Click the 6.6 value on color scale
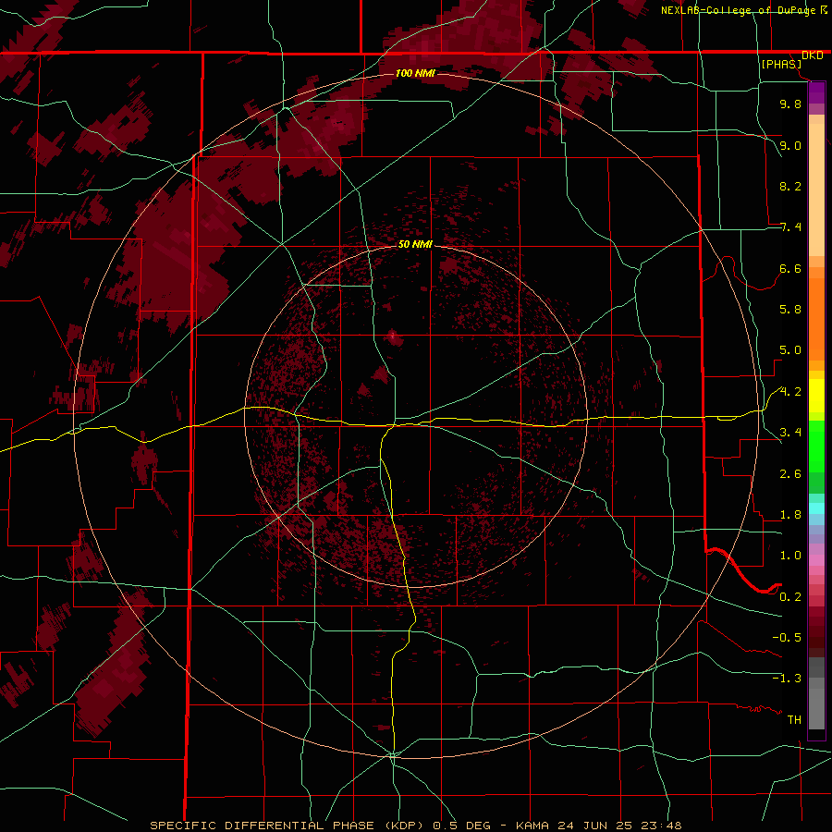Image resolution: width=832 pixels, height=832 pixels. click(x=790, y=268)
